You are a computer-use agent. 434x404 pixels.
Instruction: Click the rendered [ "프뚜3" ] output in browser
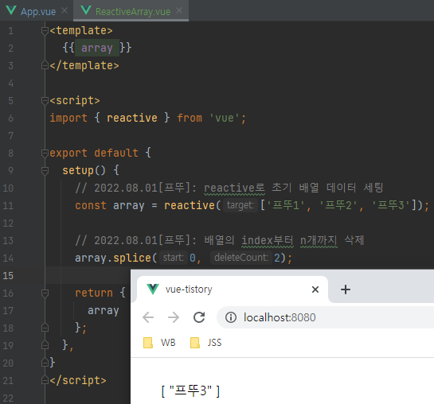(190, 390)
